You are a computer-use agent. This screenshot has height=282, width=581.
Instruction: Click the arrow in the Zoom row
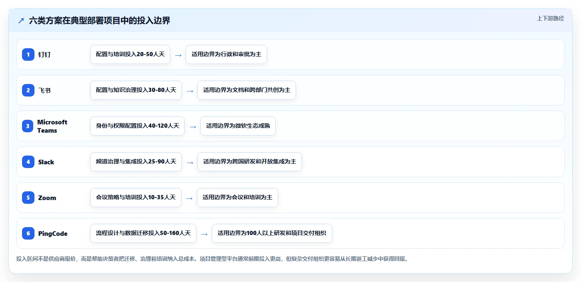click(x=189, y=198)
